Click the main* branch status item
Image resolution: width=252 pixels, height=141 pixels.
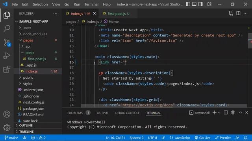tap(11, 137)
